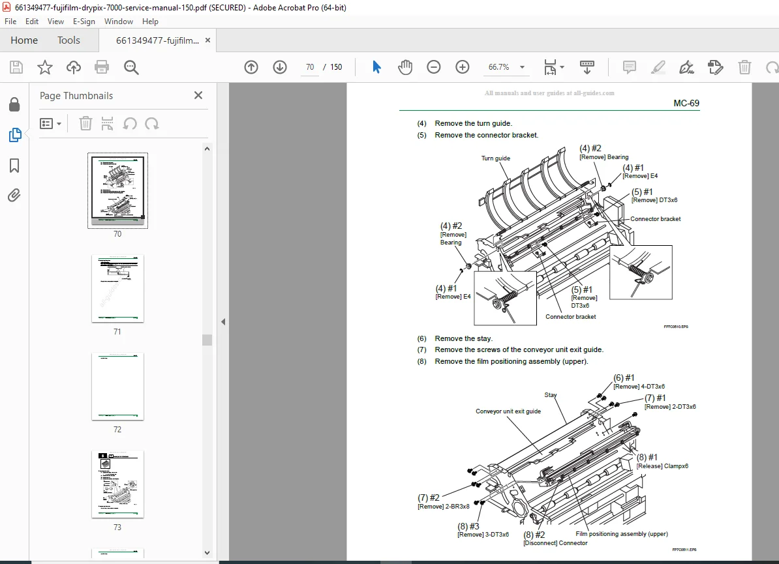This screenshot has height=564, width=779.
Task: Expand the fit page options arrow
Action: pyautogui.click(x=562, y=67)
